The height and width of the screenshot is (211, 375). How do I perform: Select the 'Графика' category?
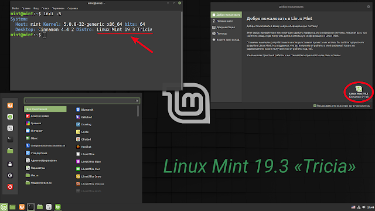(x=33, y=124)
